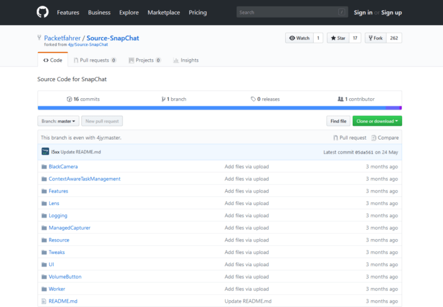Open Marketplace in the top navigation

pyautogui.click(x=163, y=13)
